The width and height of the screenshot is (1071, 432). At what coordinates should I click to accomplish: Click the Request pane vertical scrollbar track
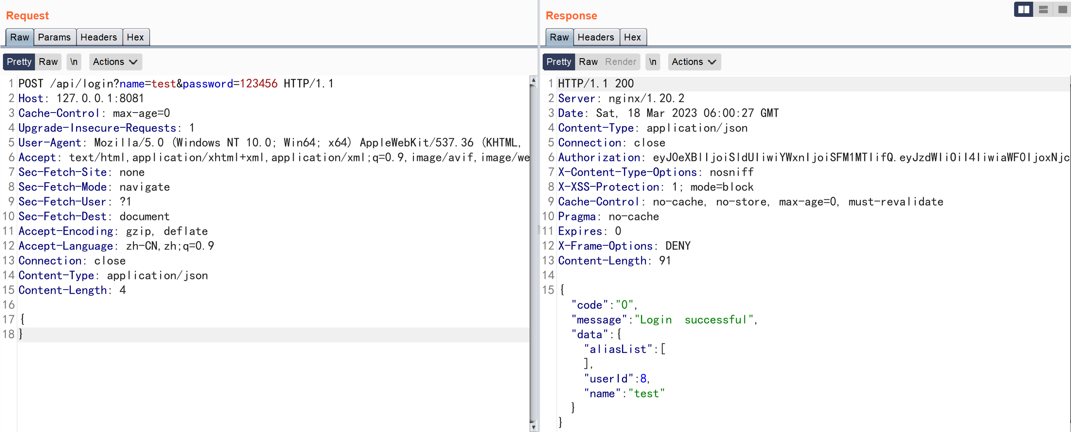coord(533,253)
